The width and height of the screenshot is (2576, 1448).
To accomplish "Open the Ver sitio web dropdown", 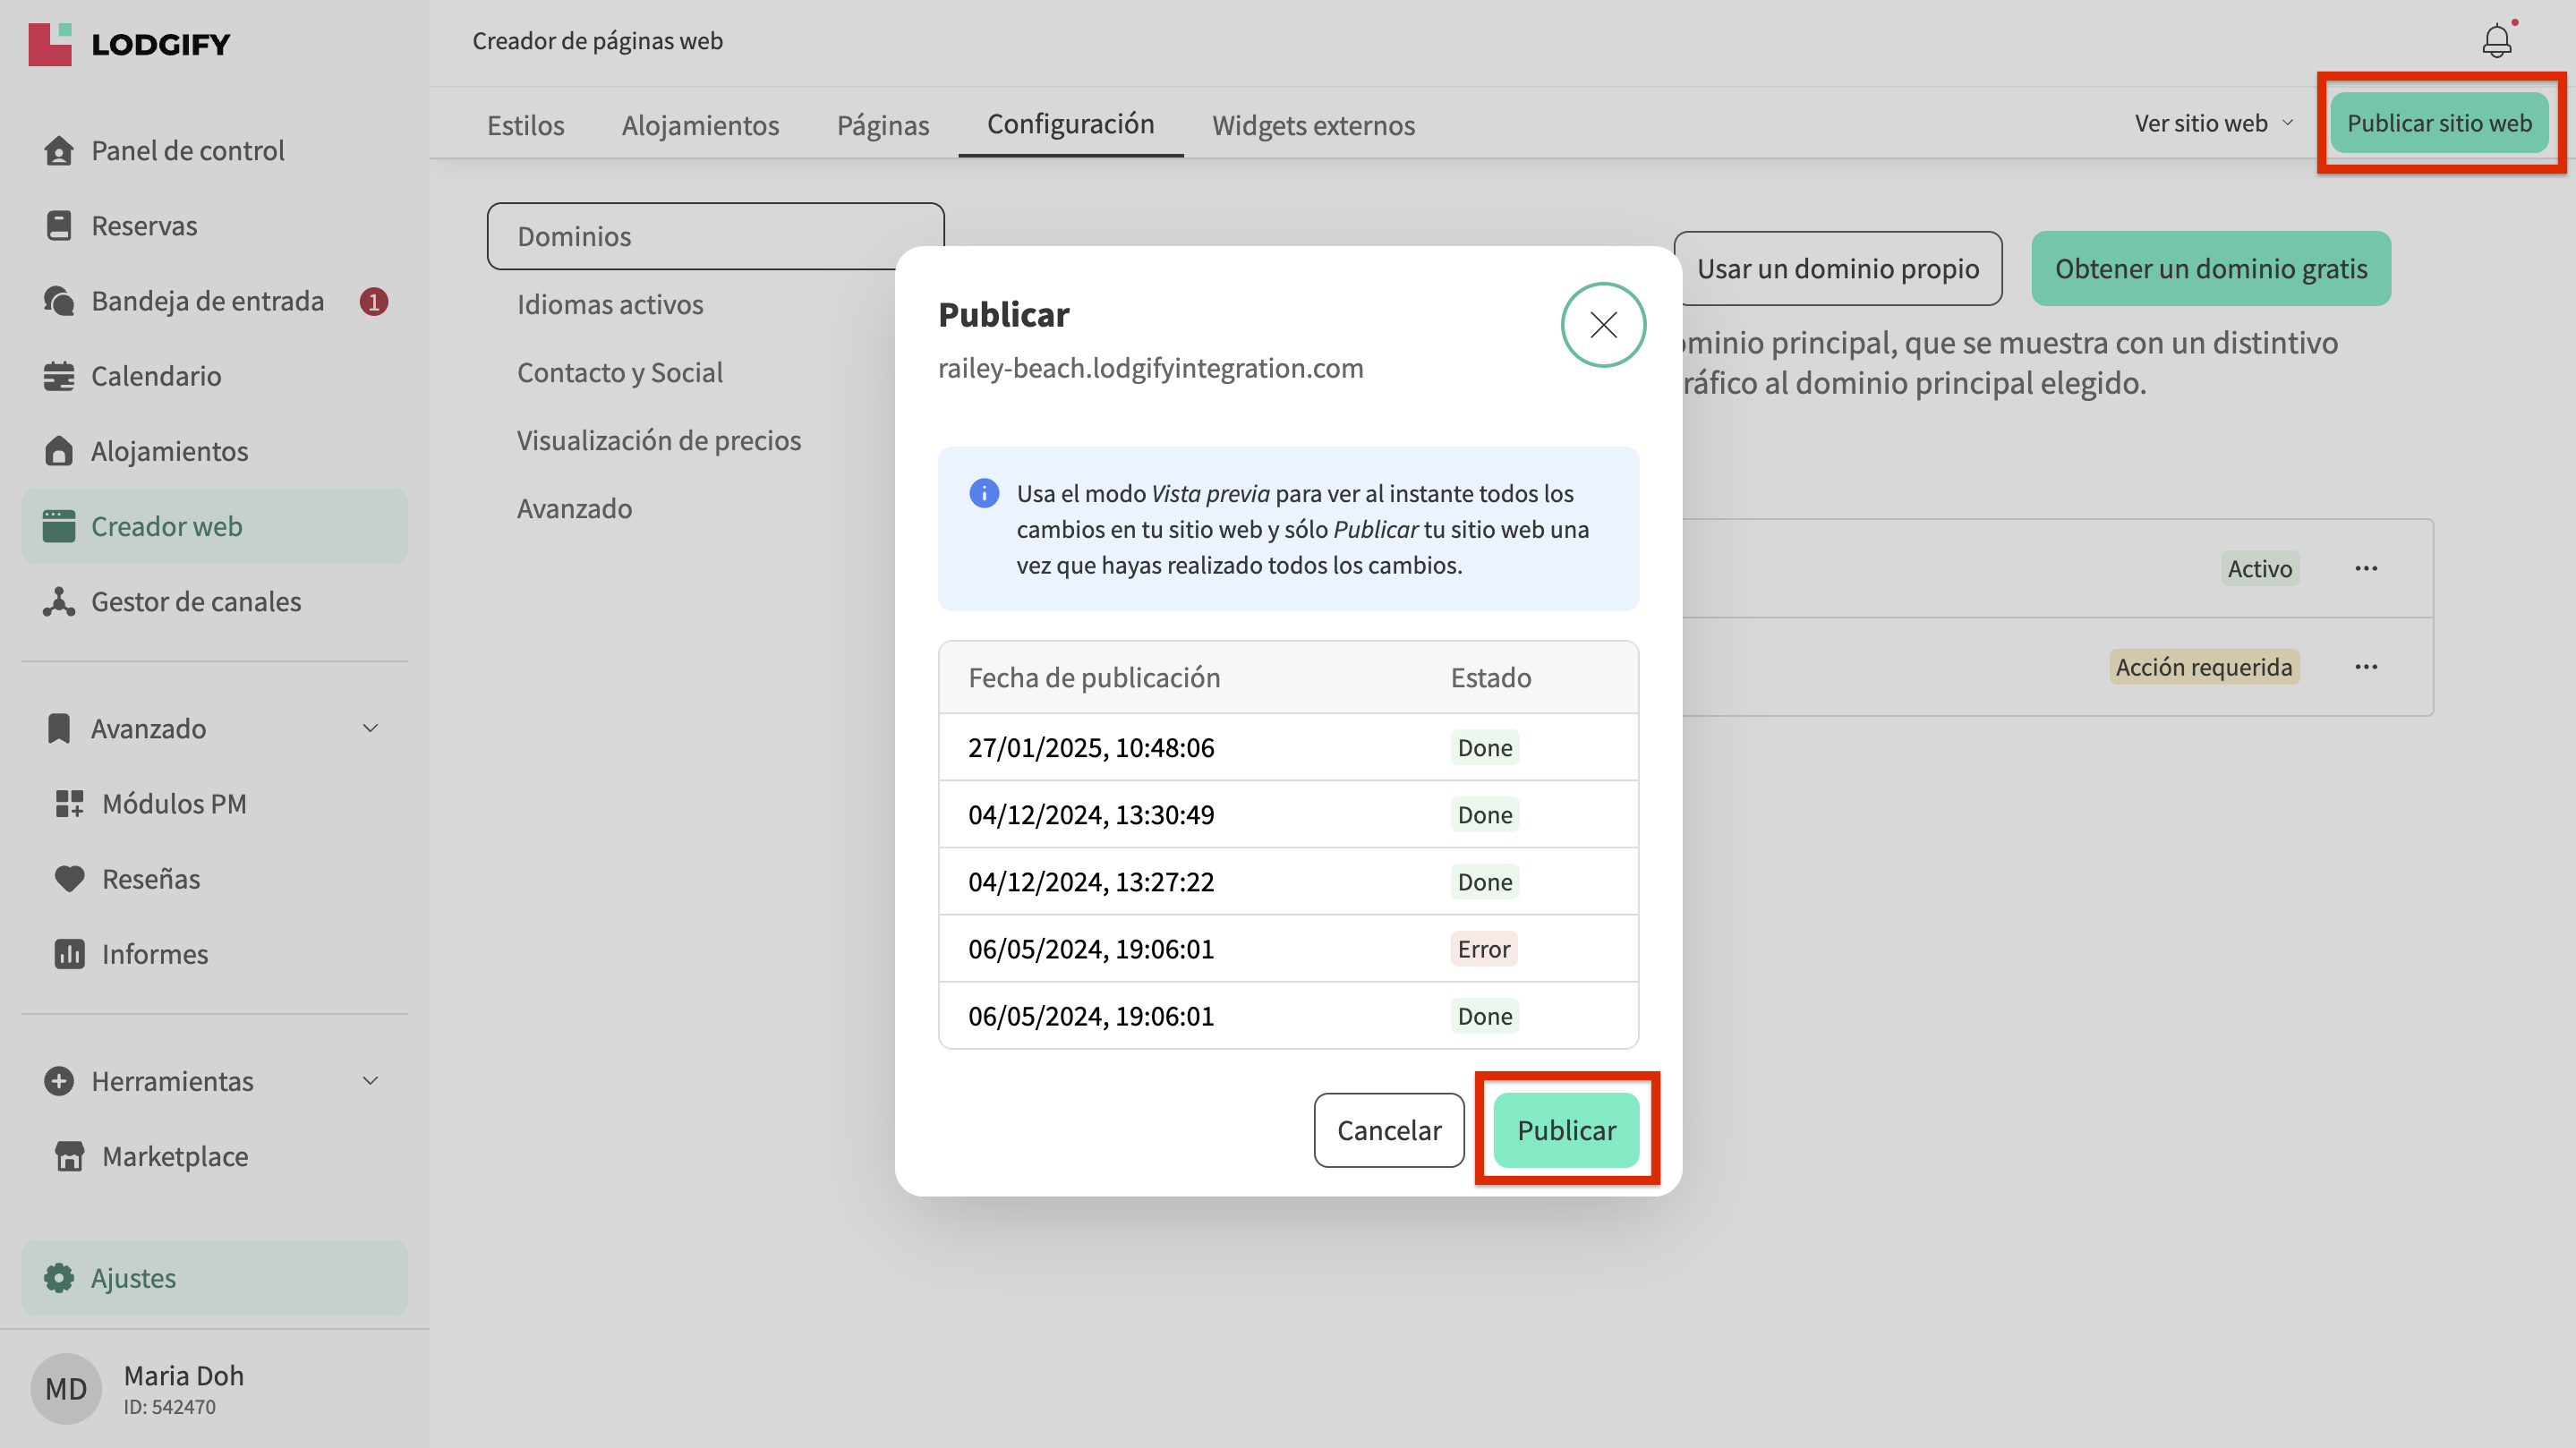I will (2213, 123).
